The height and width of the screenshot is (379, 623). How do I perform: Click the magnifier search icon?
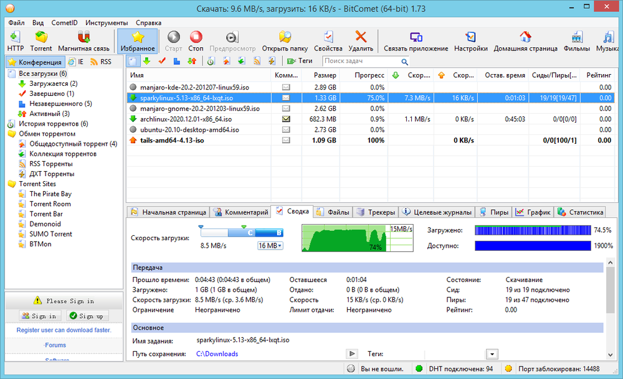tap(404, 62)
